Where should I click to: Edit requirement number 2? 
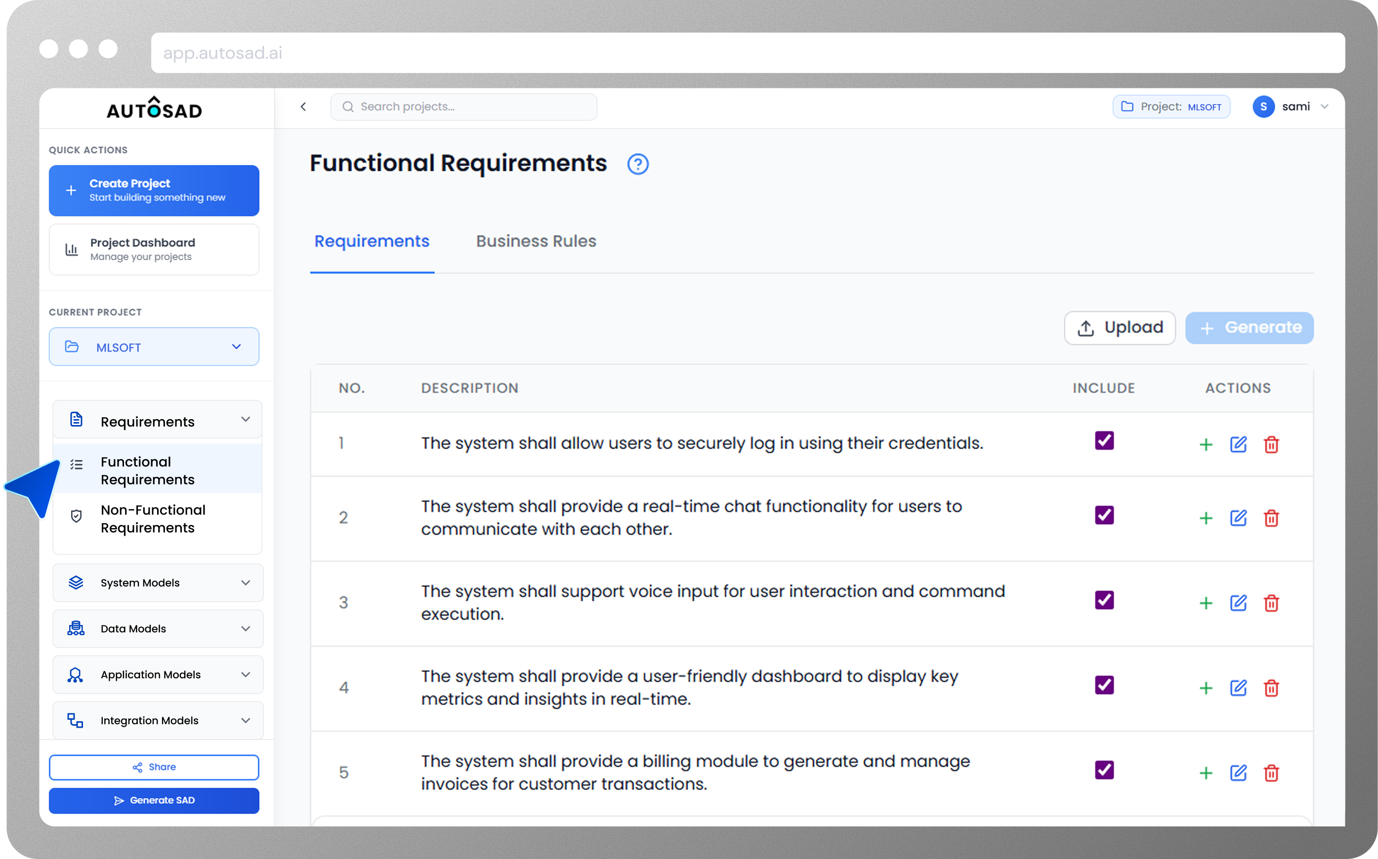click(1238, 518)
